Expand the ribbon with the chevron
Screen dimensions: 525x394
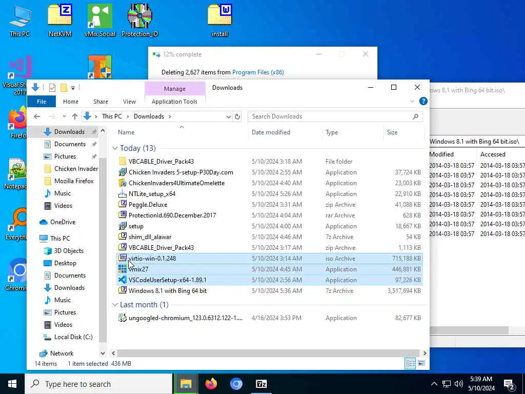(x=412, y=101)
